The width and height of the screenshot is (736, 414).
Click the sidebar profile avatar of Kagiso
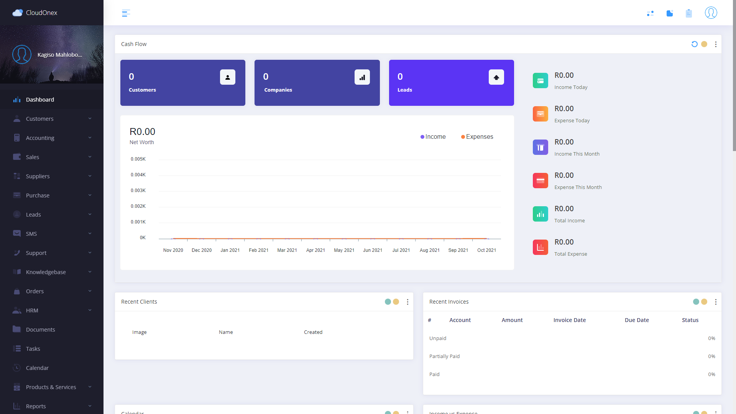click(22, 54)
